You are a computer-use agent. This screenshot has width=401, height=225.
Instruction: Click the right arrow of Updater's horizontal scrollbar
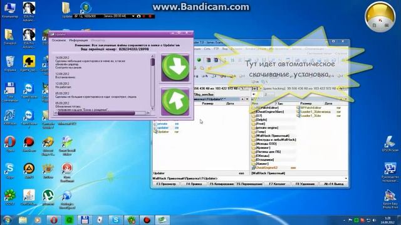pos(148,113)
